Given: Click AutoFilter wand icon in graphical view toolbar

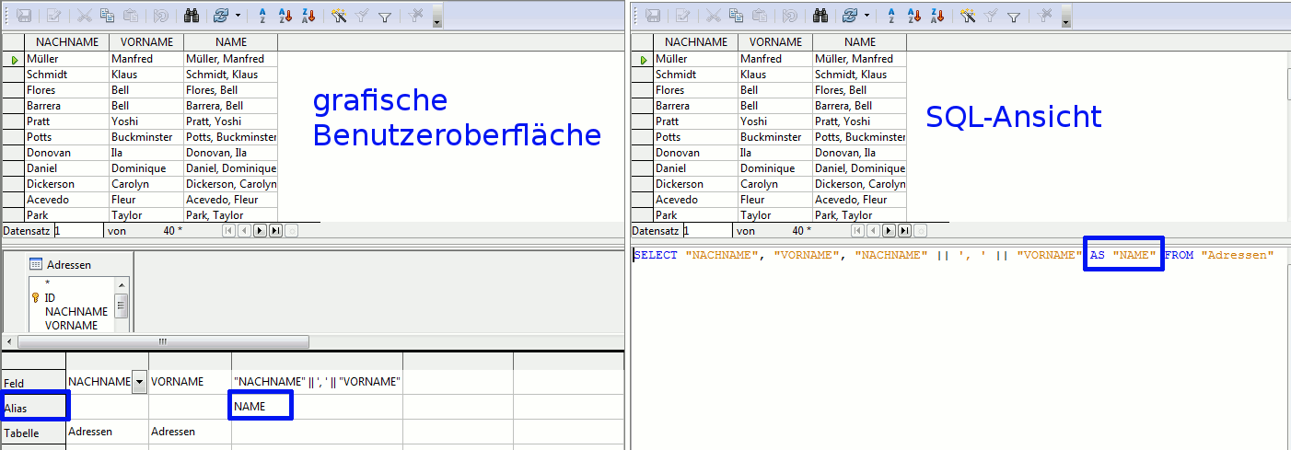Looking at the screenshot, I should [x=338, y=16].
